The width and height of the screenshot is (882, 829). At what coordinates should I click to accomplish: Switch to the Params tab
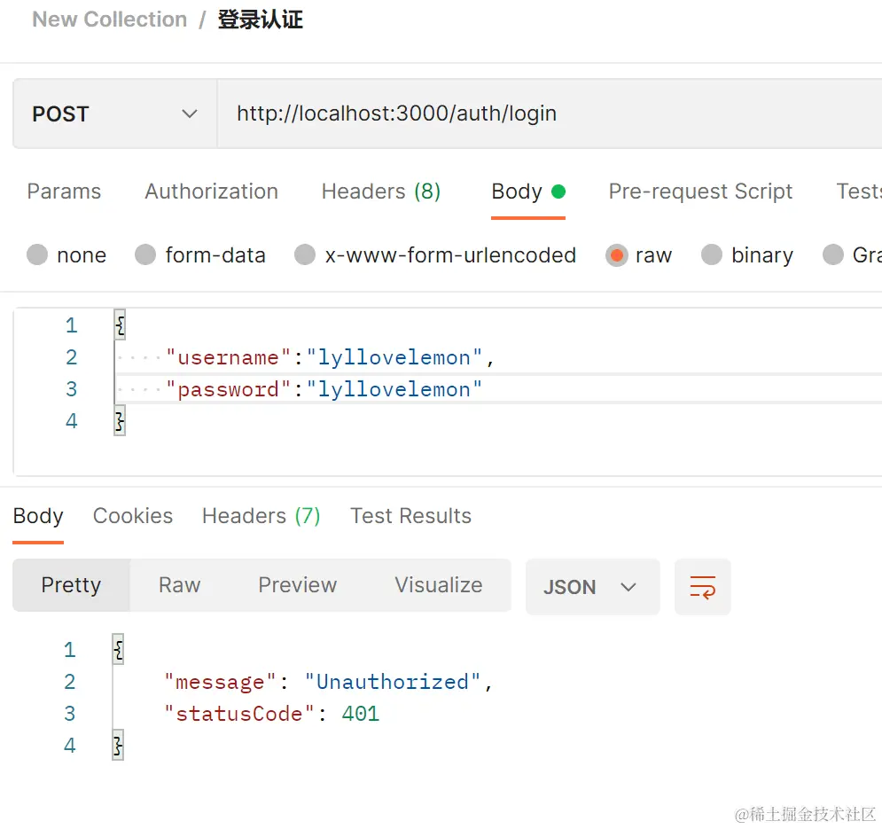point(64,192)
